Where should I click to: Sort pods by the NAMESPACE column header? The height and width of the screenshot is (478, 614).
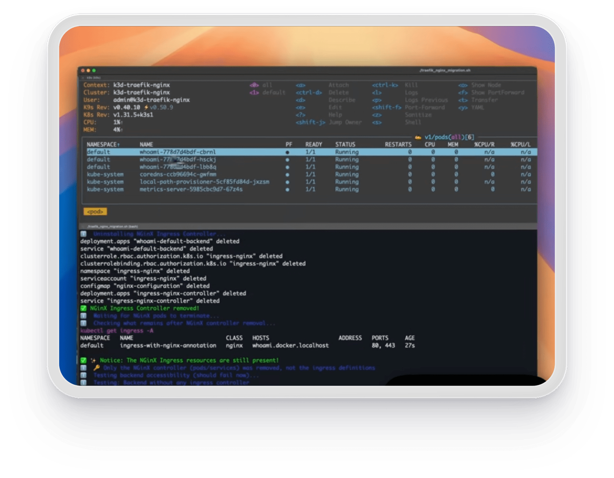pos(103,145)
